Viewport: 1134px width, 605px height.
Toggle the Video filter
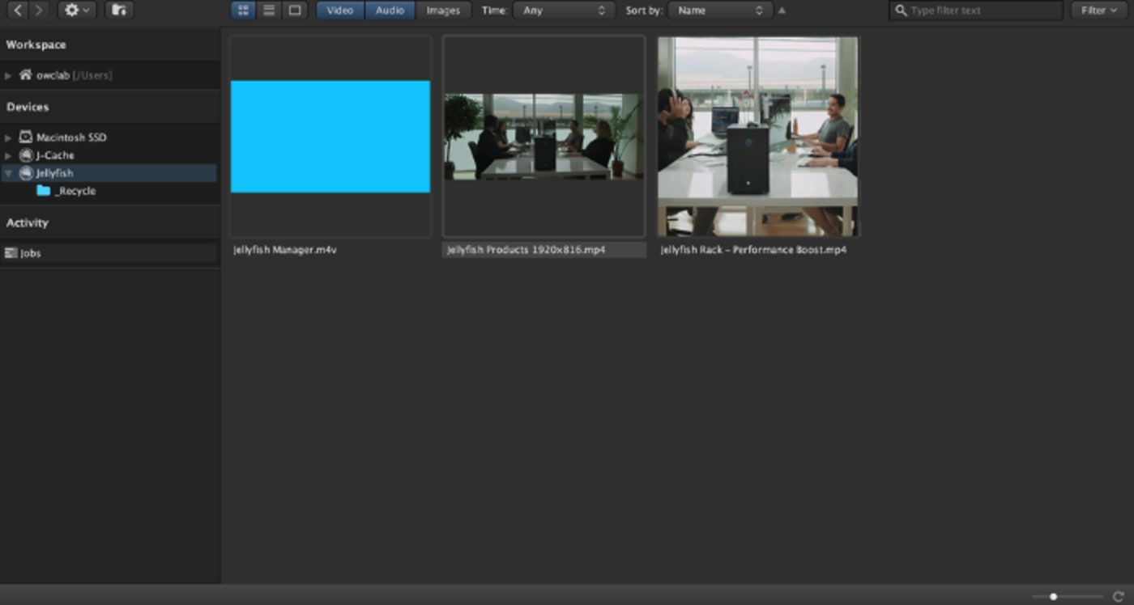(x=340, y=11)
